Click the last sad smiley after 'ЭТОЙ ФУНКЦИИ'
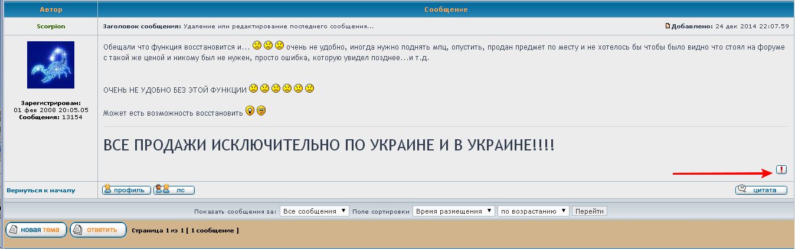Screen dimensions: 795x249 point(309,89)
